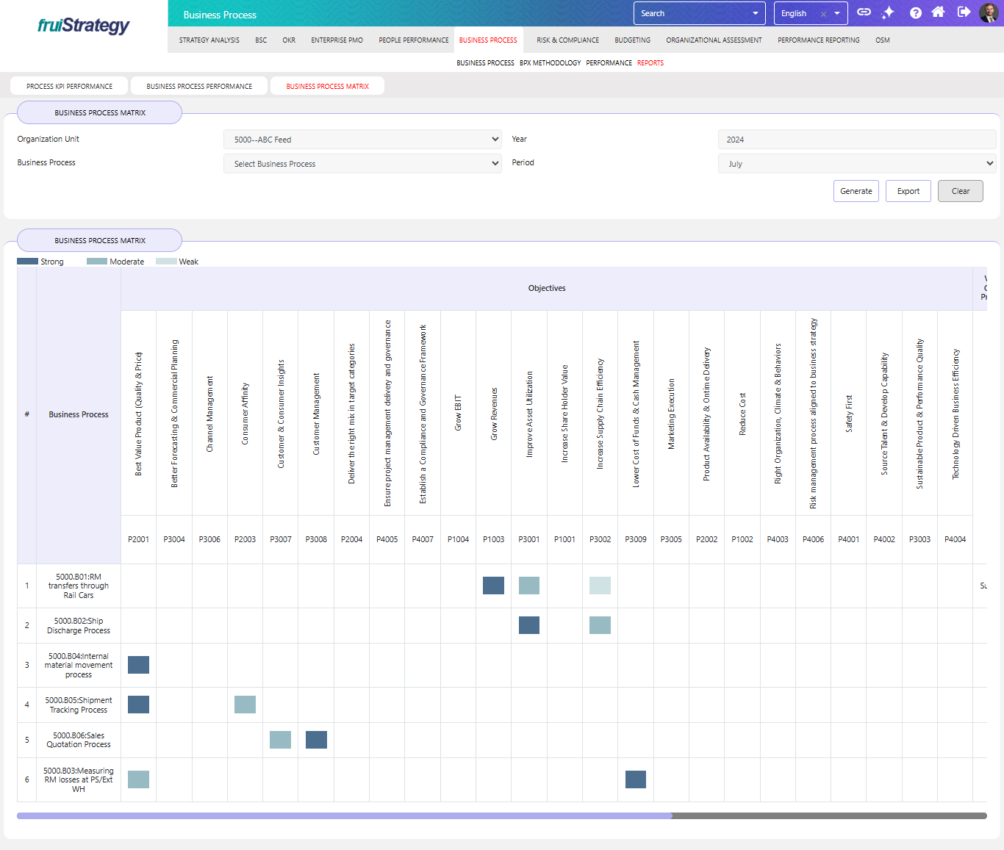Screen dimensions: 1004x850
Task: Go to home via house icon
Action: coord(938,12)
